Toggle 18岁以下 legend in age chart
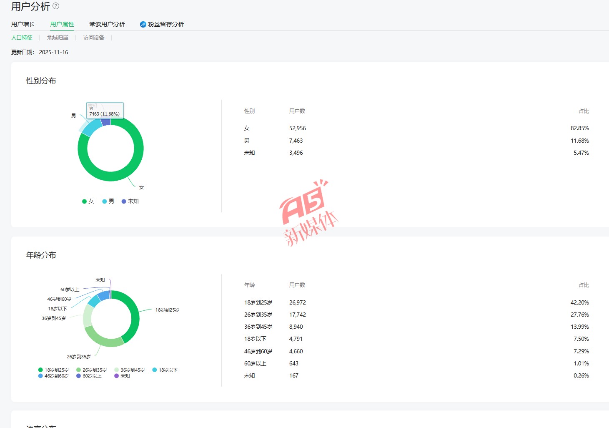This screenshot has height=428, width=609. [165, 370]
